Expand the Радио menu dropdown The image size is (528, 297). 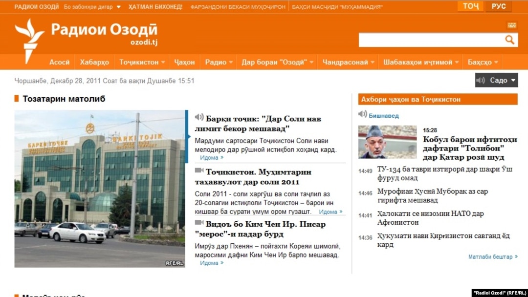tap(231, 62)
